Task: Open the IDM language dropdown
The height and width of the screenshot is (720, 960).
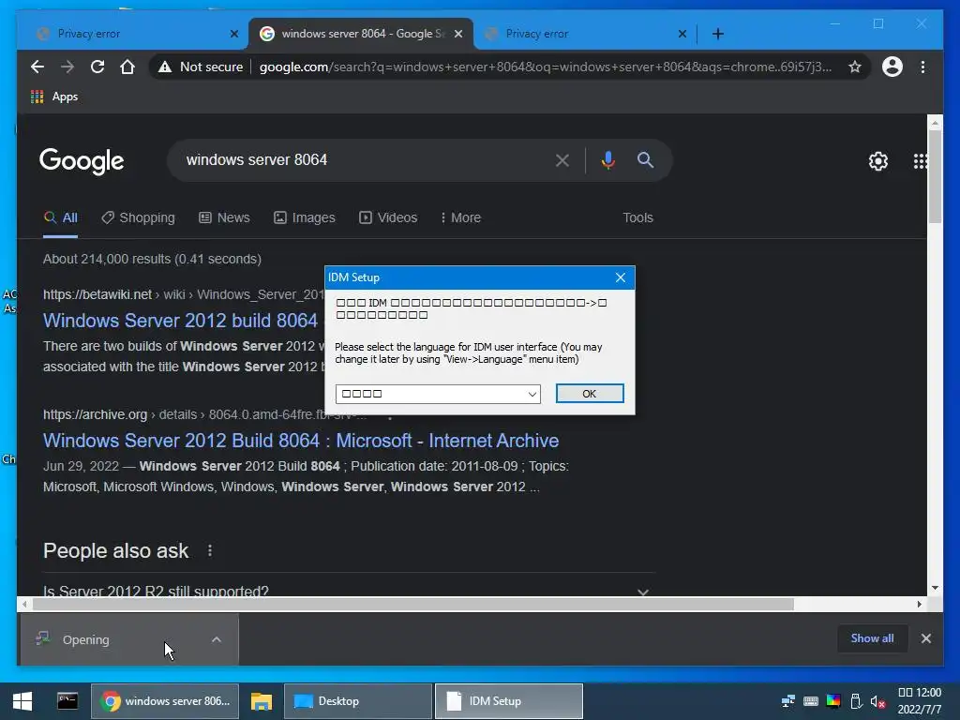Action: pyautogui.click(x=438, y=394)
